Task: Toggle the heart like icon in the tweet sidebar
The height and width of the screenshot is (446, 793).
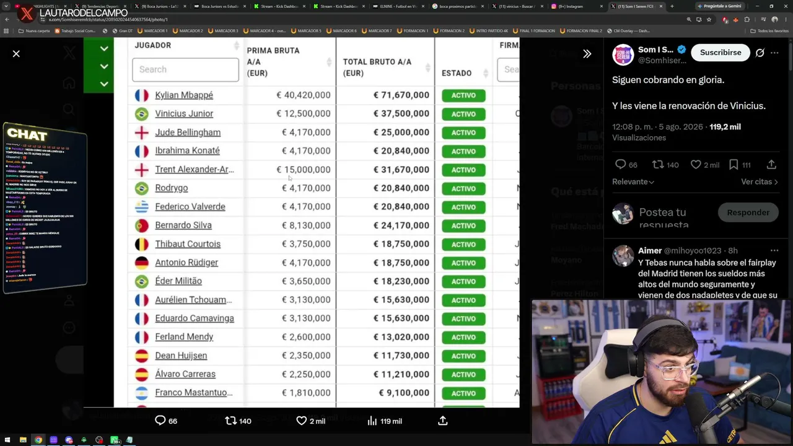Action: point(696,164)
